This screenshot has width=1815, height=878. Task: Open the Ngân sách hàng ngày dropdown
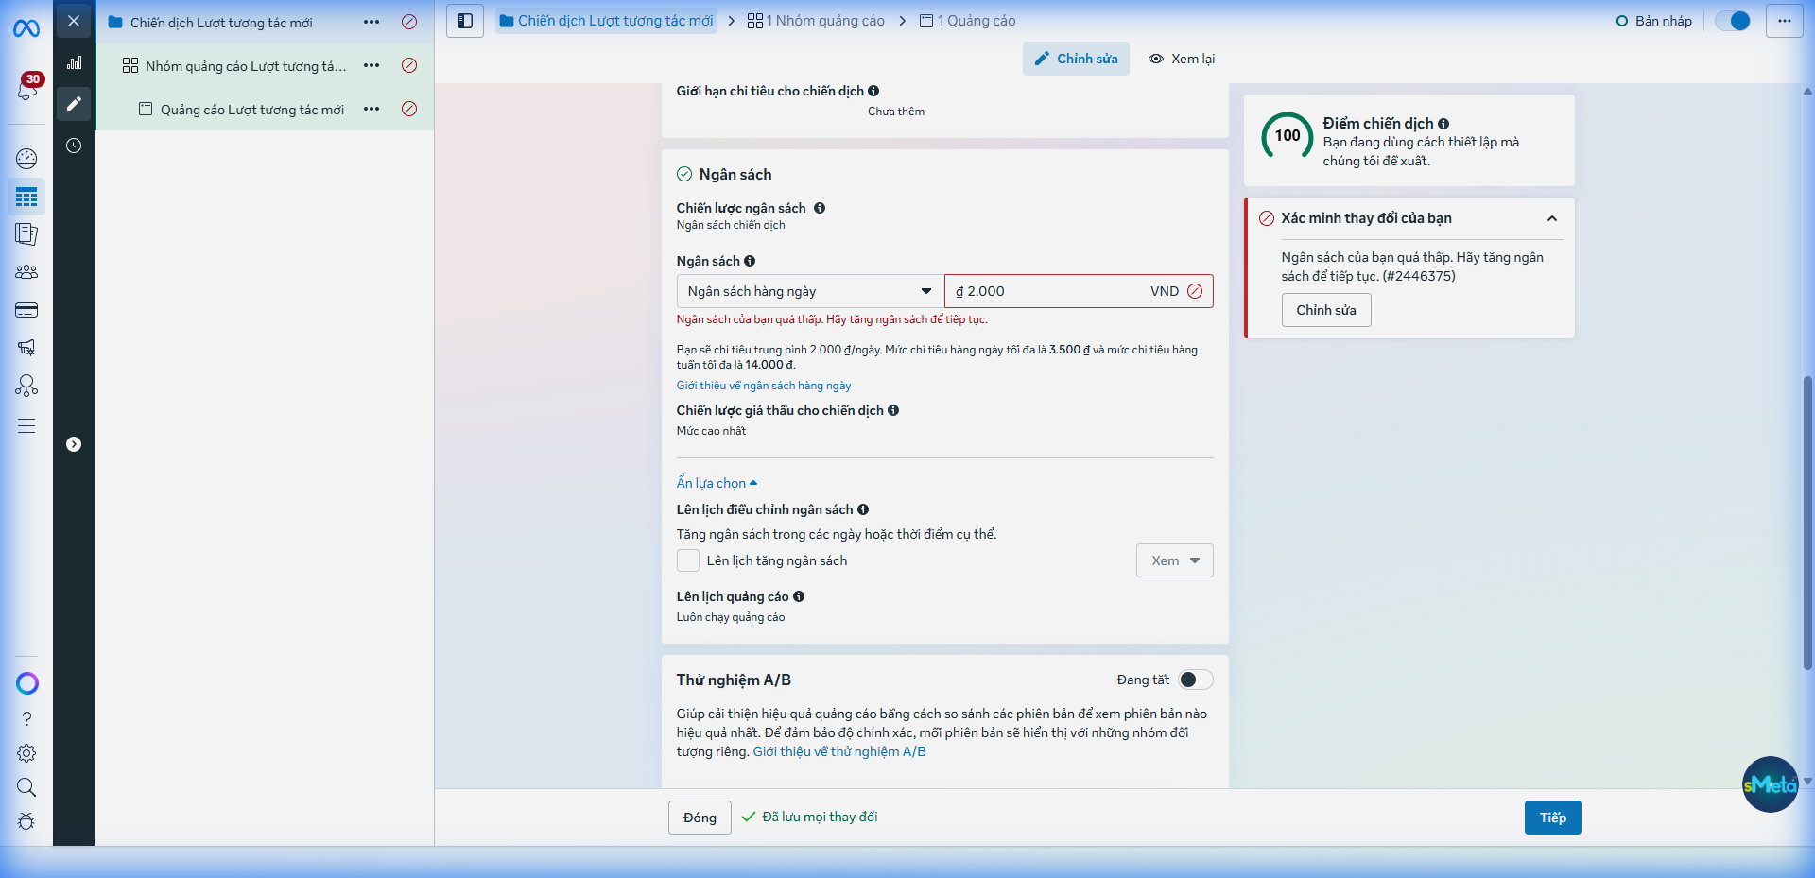click(x=810, y=291)
